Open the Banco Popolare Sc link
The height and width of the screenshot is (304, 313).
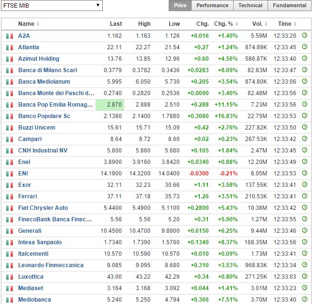44,116
